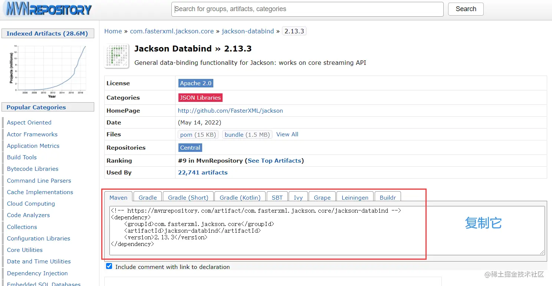The image size is (552, 286).
Task: Click the Popular Categories header
Action: click(x=47, y=107)
